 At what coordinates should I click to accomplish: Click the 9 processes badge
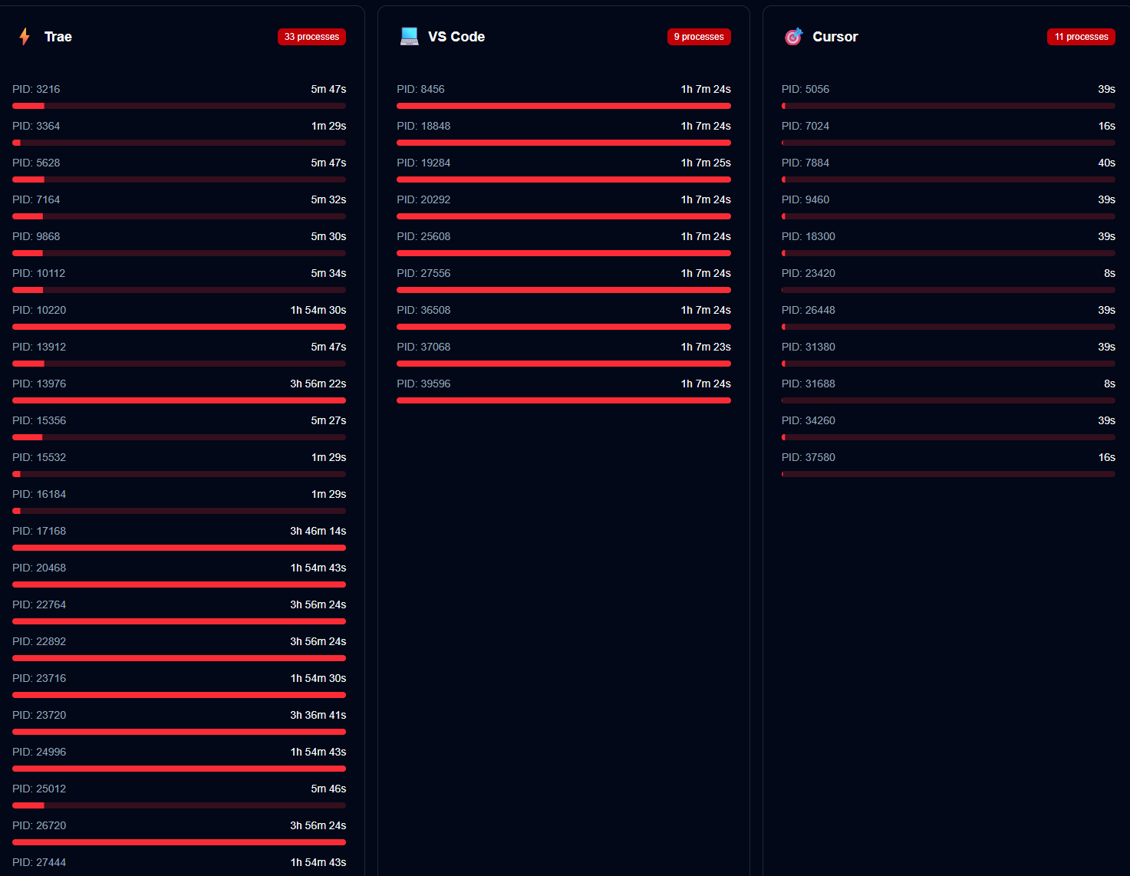point(699,37)
